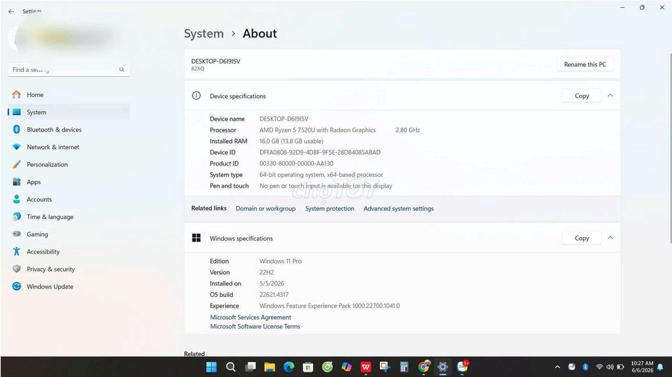This screenshot has height=377, width=672.
Task: Open Calculator from the taskbar
Action: click(x=404, y=367)
